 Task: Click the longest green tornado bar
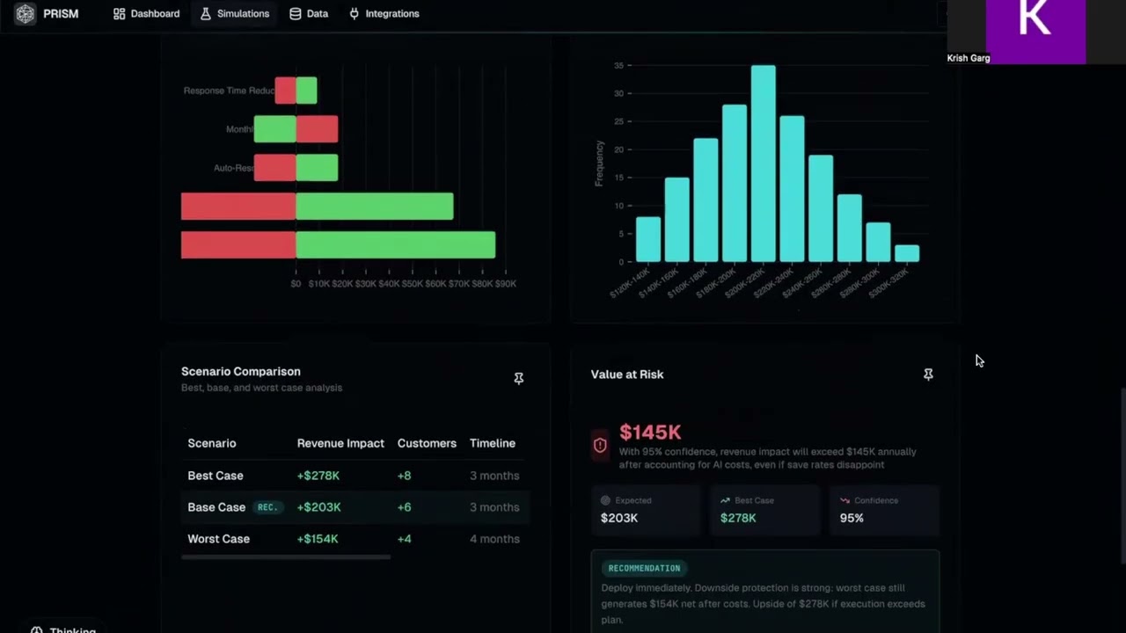pos(396,245)
